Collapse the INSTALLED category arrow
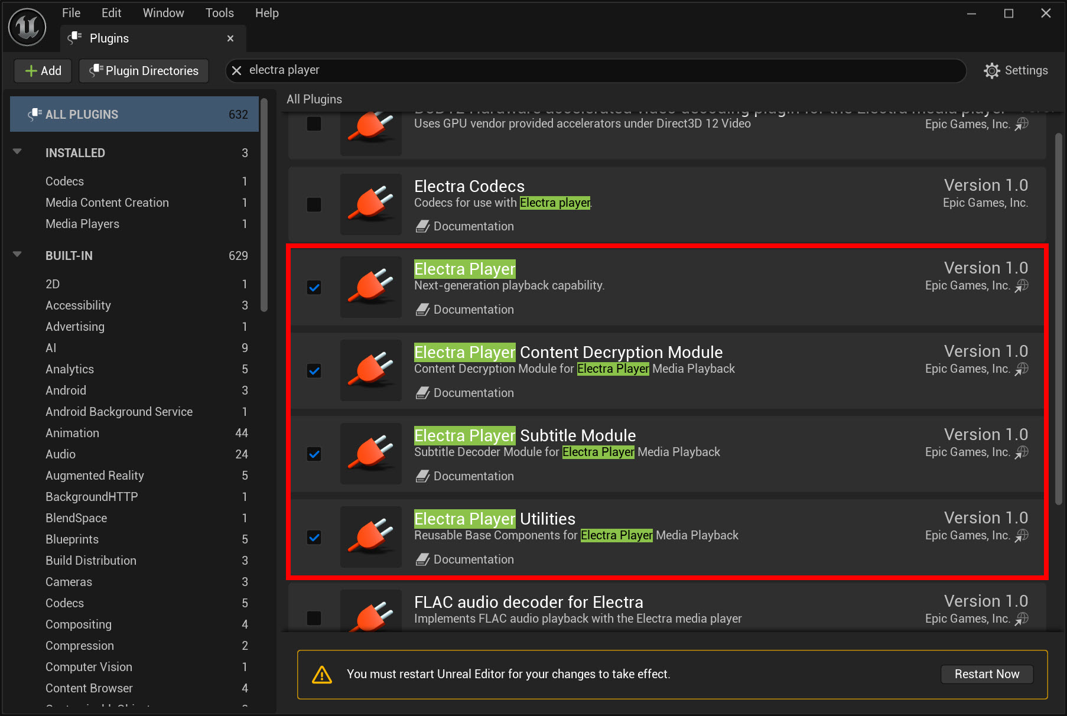 point(17,152)
